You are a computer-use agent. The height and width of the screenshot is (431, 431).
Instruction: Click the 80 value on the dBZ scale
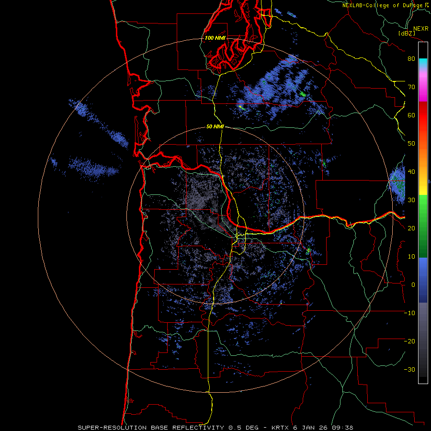(x=411, y=59)
